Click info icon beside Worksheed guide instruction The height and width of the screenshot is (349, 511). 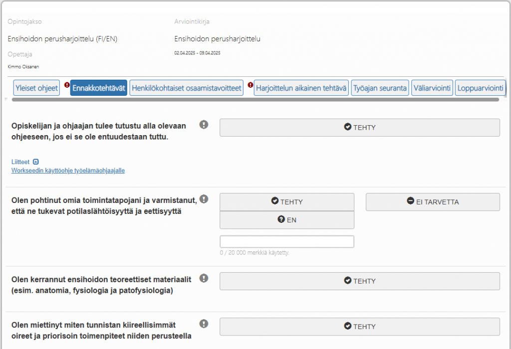[x=204, y=125]
